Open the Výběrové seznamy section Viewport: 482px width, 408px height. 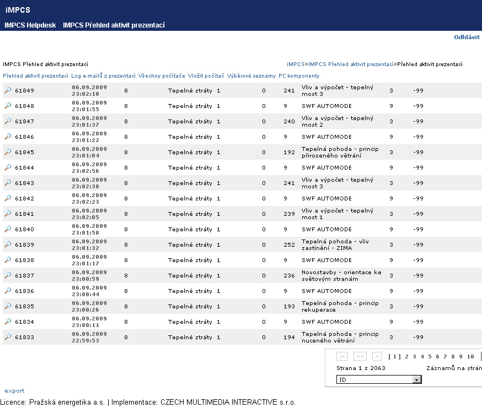(x=251, y=76)
